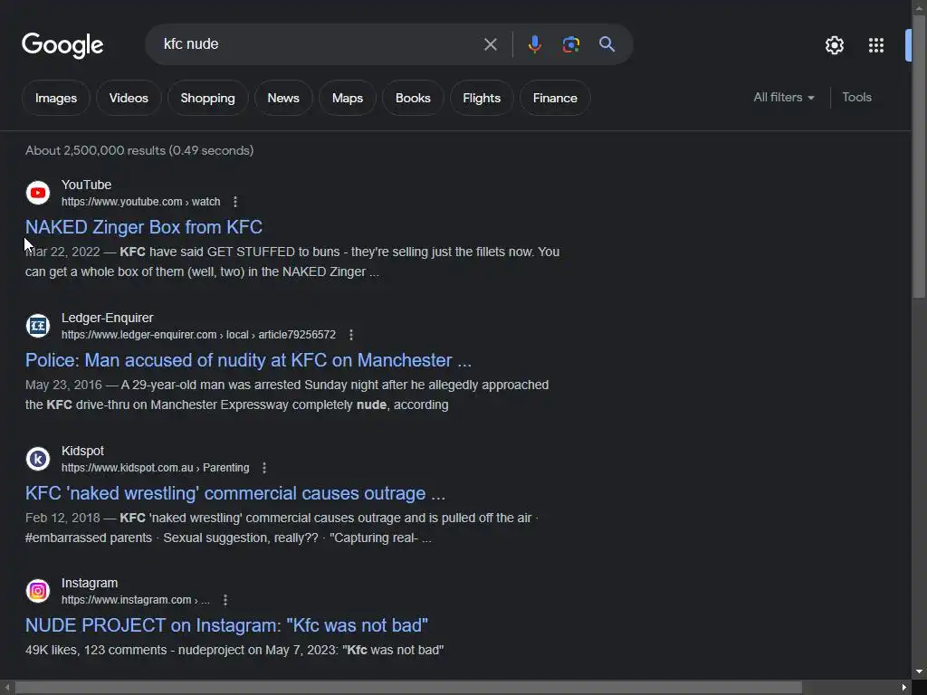
Task: Click the YouTube site name label
Action: tap(86, 185)
